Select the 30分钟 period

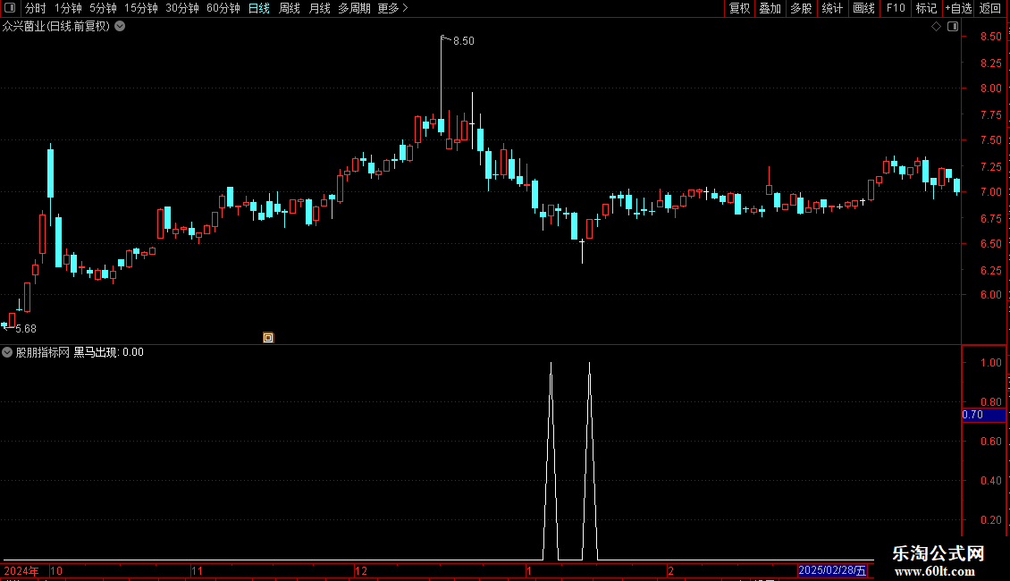(182, 8)
